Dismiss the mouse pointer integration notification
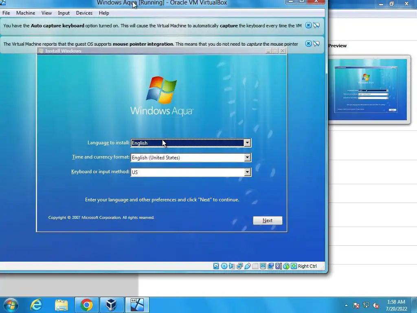Viewport: 417px width, 313px height. tap(308, 44)
